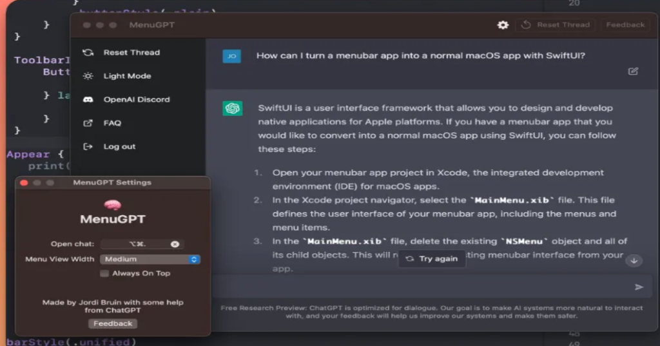
Task: Click the JO user avatar
Action: [232, 56]
